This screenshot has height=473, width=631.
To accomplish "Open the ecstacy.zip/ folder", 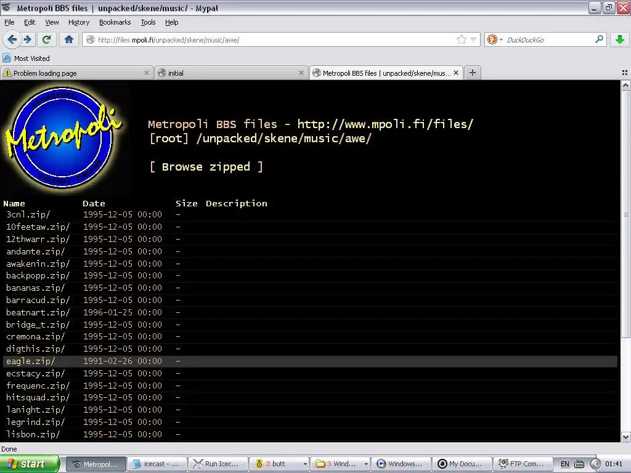I will coord(35,373).
